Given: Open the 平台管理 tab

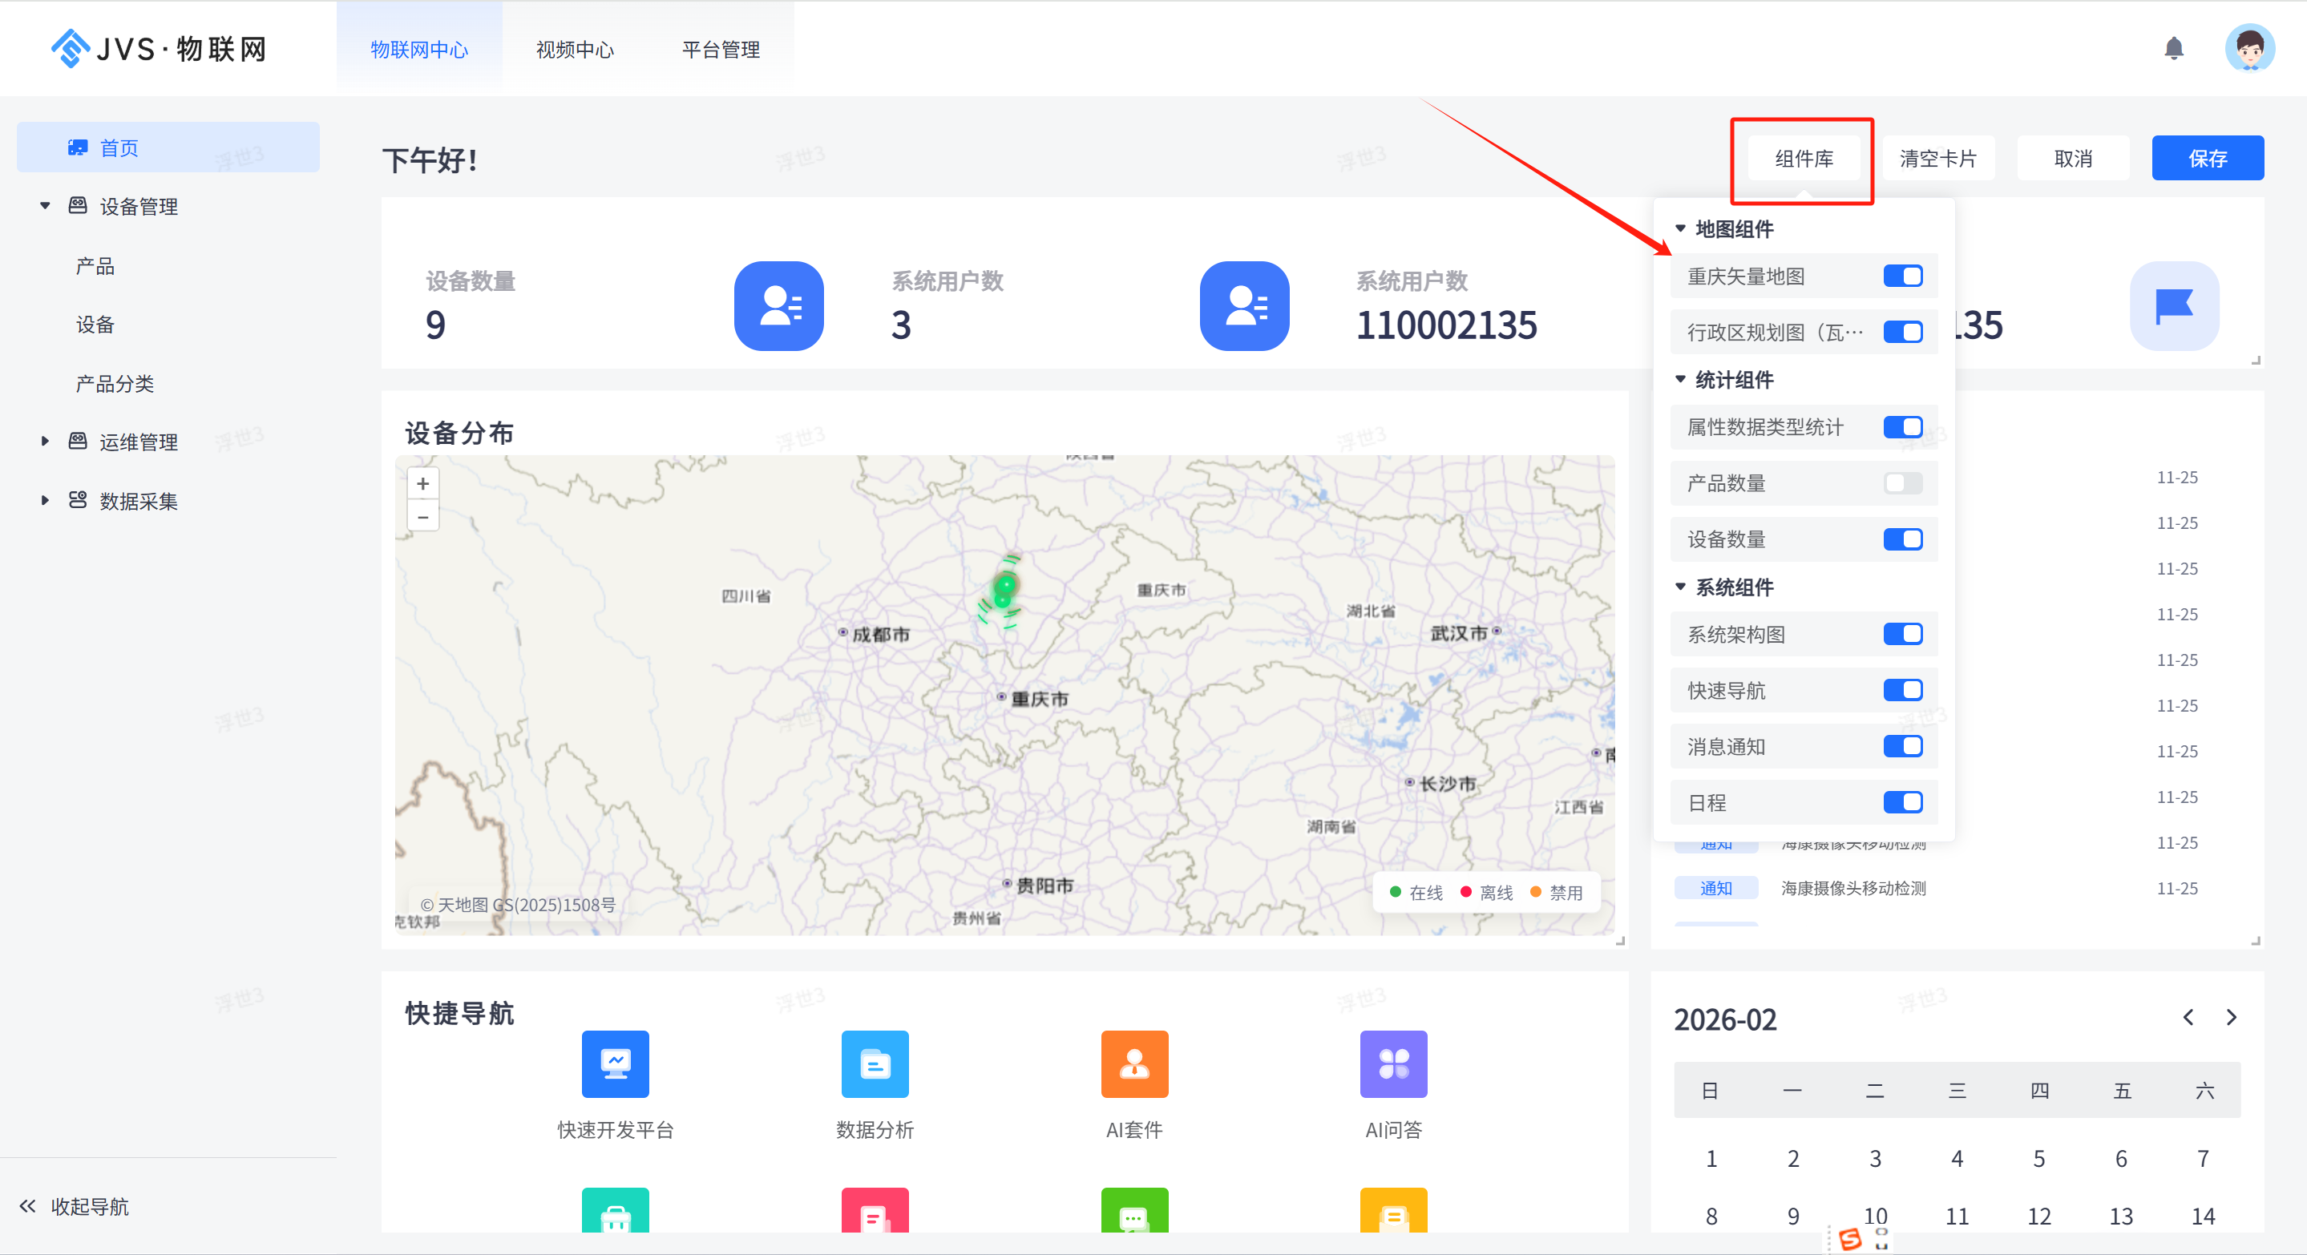Looking at the screenshot, I should click(x=720, y=50).
